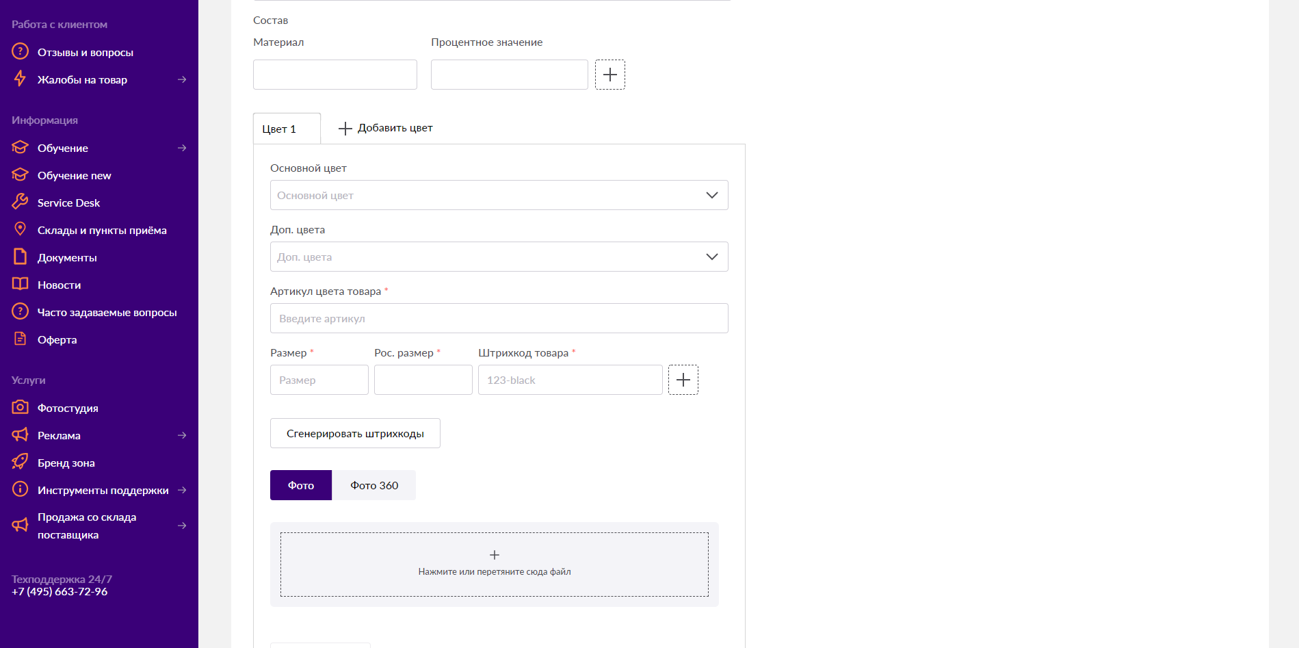Viewport: 1299px width, 648px height.
Task: Focus the Штрихкод товара input field
Action: (570, 380)
